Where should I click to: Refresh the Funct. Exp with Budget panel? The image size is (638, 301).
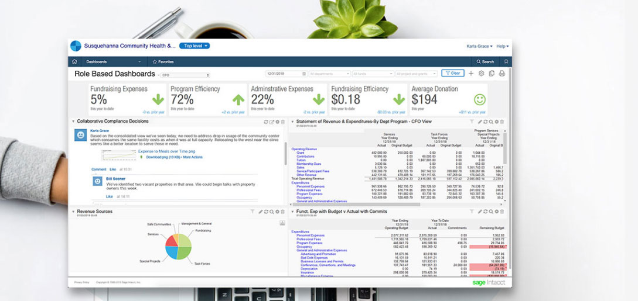click(486, 212)
